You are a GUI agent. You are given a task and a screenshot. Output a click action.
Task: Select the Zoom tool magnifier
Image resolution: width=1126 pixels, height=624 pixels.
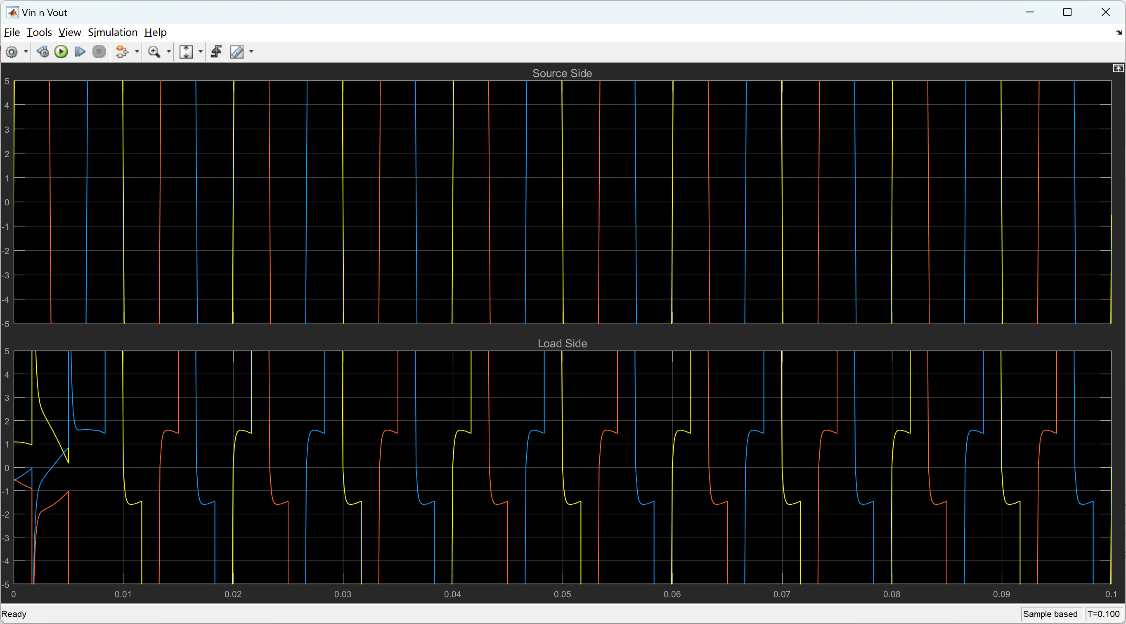(x=154, y=52)
